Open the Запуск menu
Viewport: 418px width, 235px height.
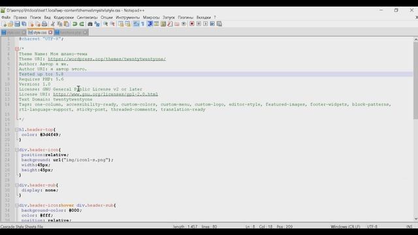pos(169,18)
